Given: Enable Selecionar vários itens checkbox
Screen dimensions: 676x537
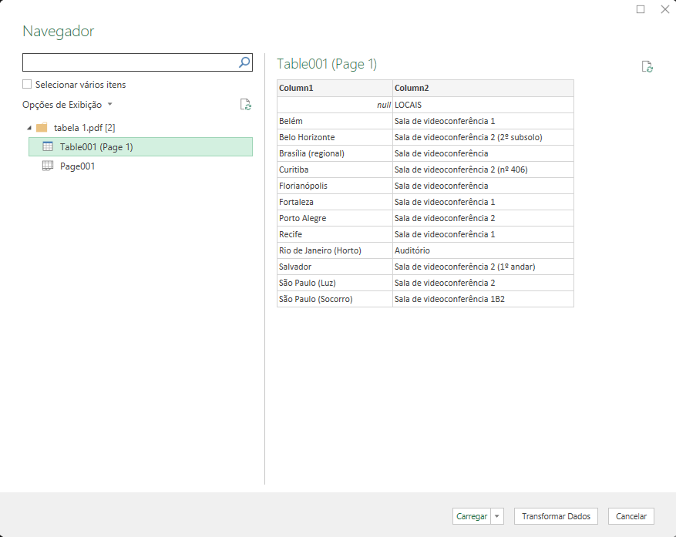Looking at the screenshot, I should [27, 84].
